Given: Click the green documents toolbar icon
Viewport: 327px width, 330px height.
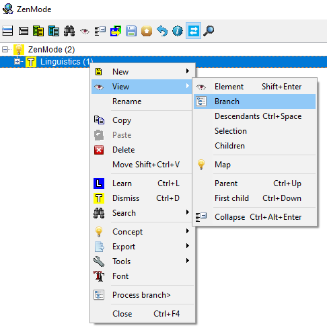Looking at the screenshot, I should click(x=38, y=31).
